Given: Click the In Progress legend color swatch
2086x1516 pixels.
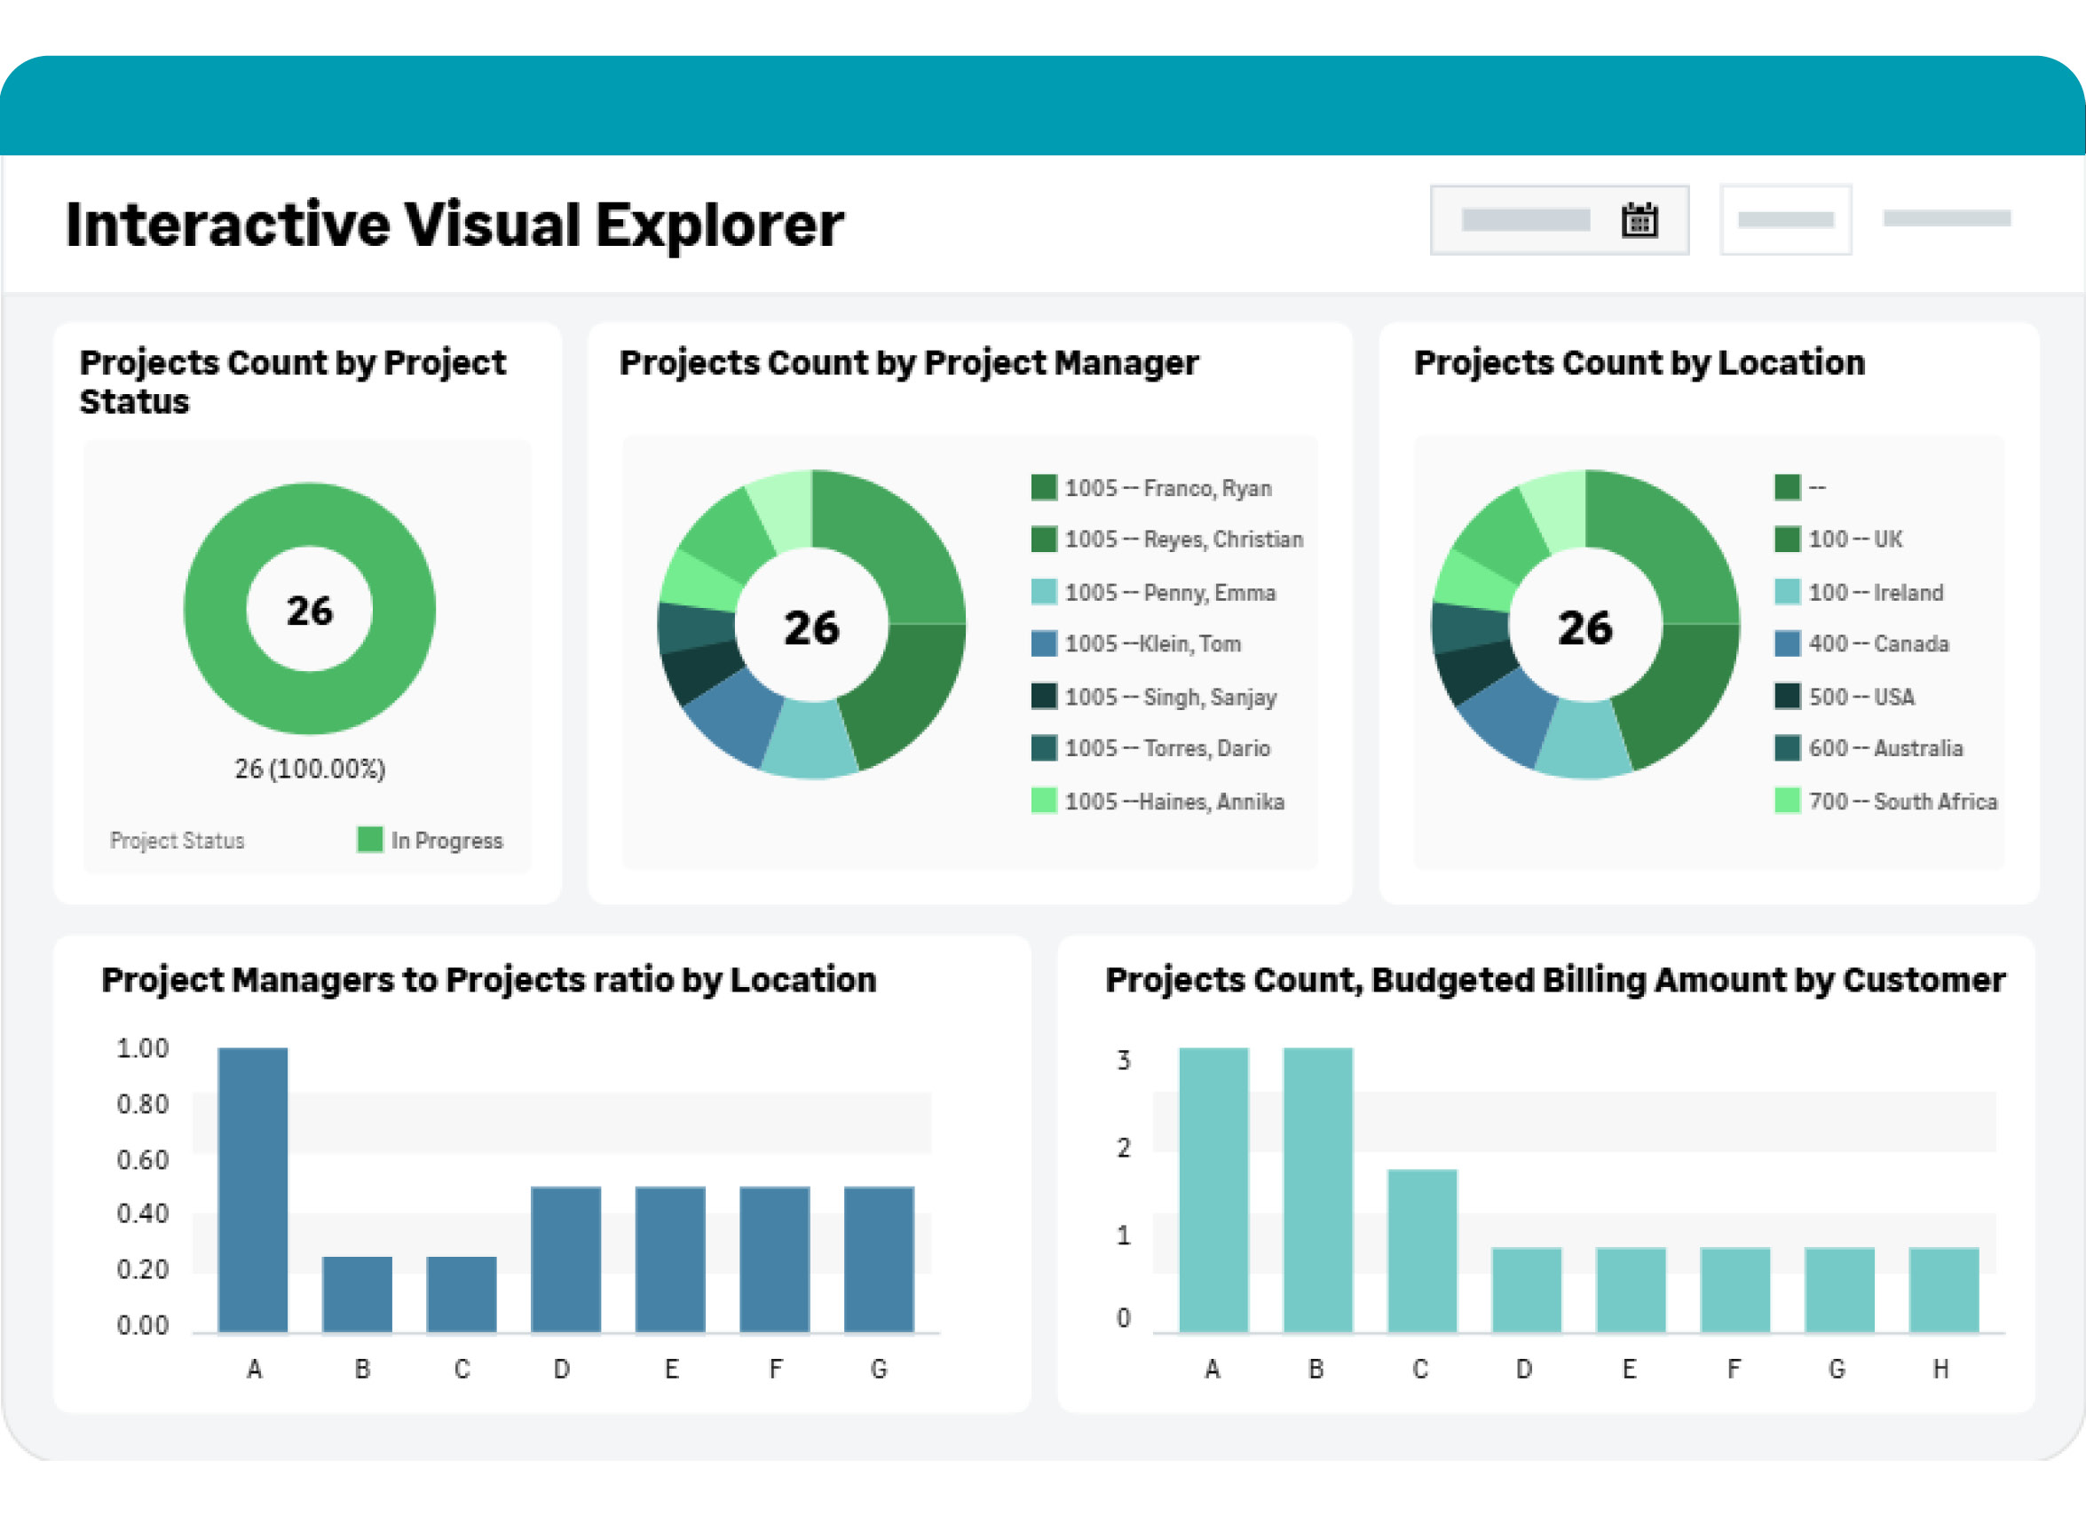Looking at the screenshot, I should pyautogui.click(x=370, y=839).
